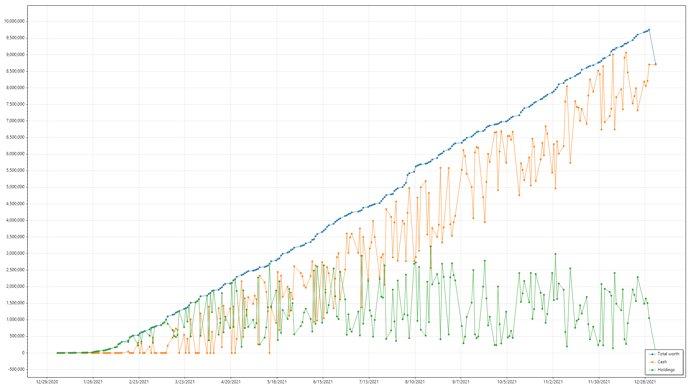The width and height of the screenshot is (691, 388).
Task: Click the 7,500,000 y-axis tick label
Action: coord(15,104)
